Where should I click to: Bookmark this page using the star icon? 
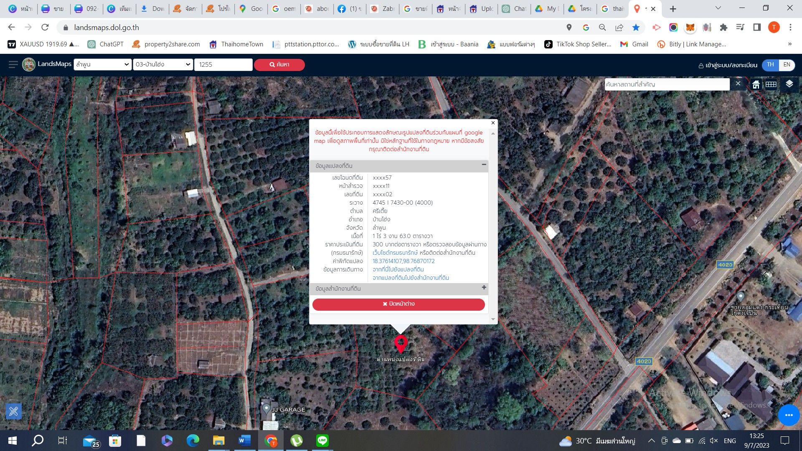(x=636, y=28)
